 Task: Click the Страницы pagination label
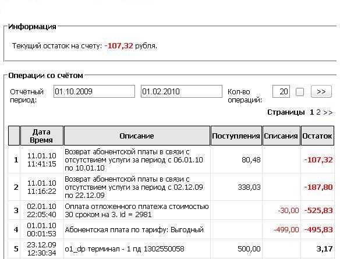coord(286,112)
